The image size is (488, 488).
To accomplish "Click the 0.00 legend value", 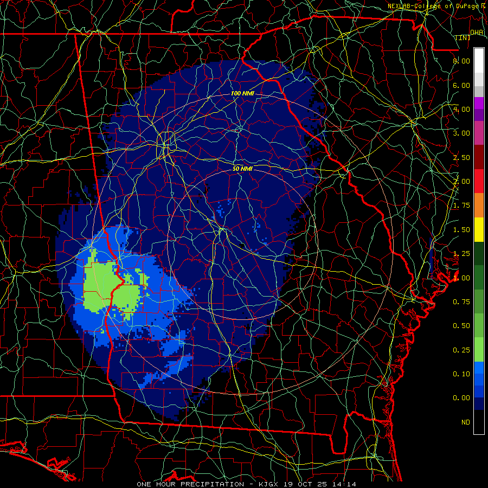I will (461, 398).
